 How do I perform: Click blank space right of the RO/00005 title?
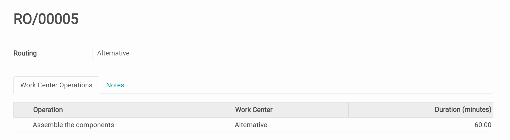point(252,19)
